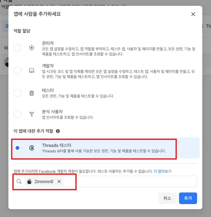
Task: Click the 테스터 role title text
Action: pos(48,90)
